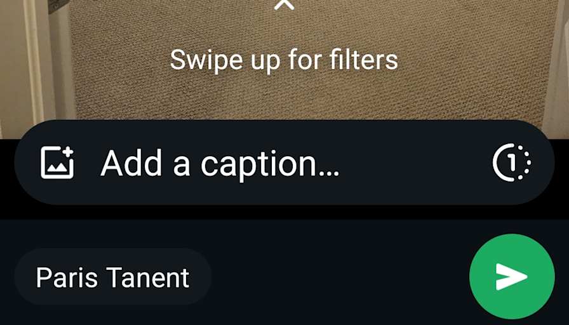The image size is (569, 325).
Task: Focus the Add a caption field
Action: (284, 162)
